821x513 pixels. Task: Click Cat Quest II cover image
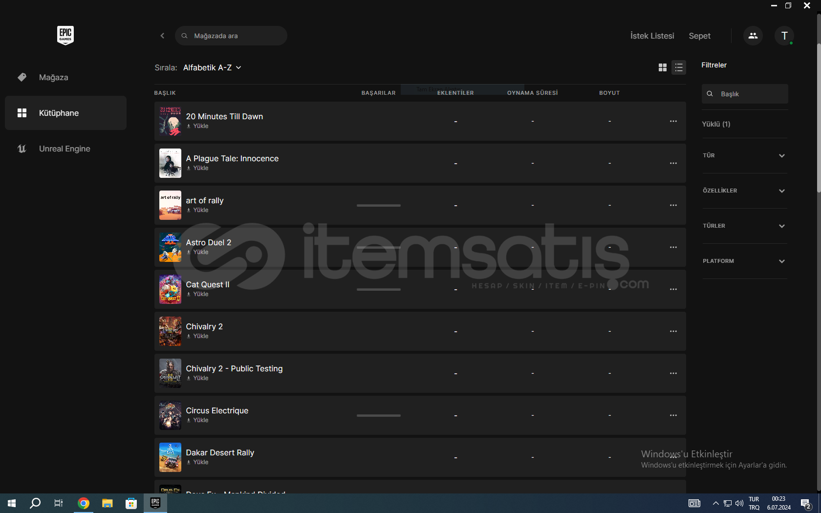coord(170,289)
